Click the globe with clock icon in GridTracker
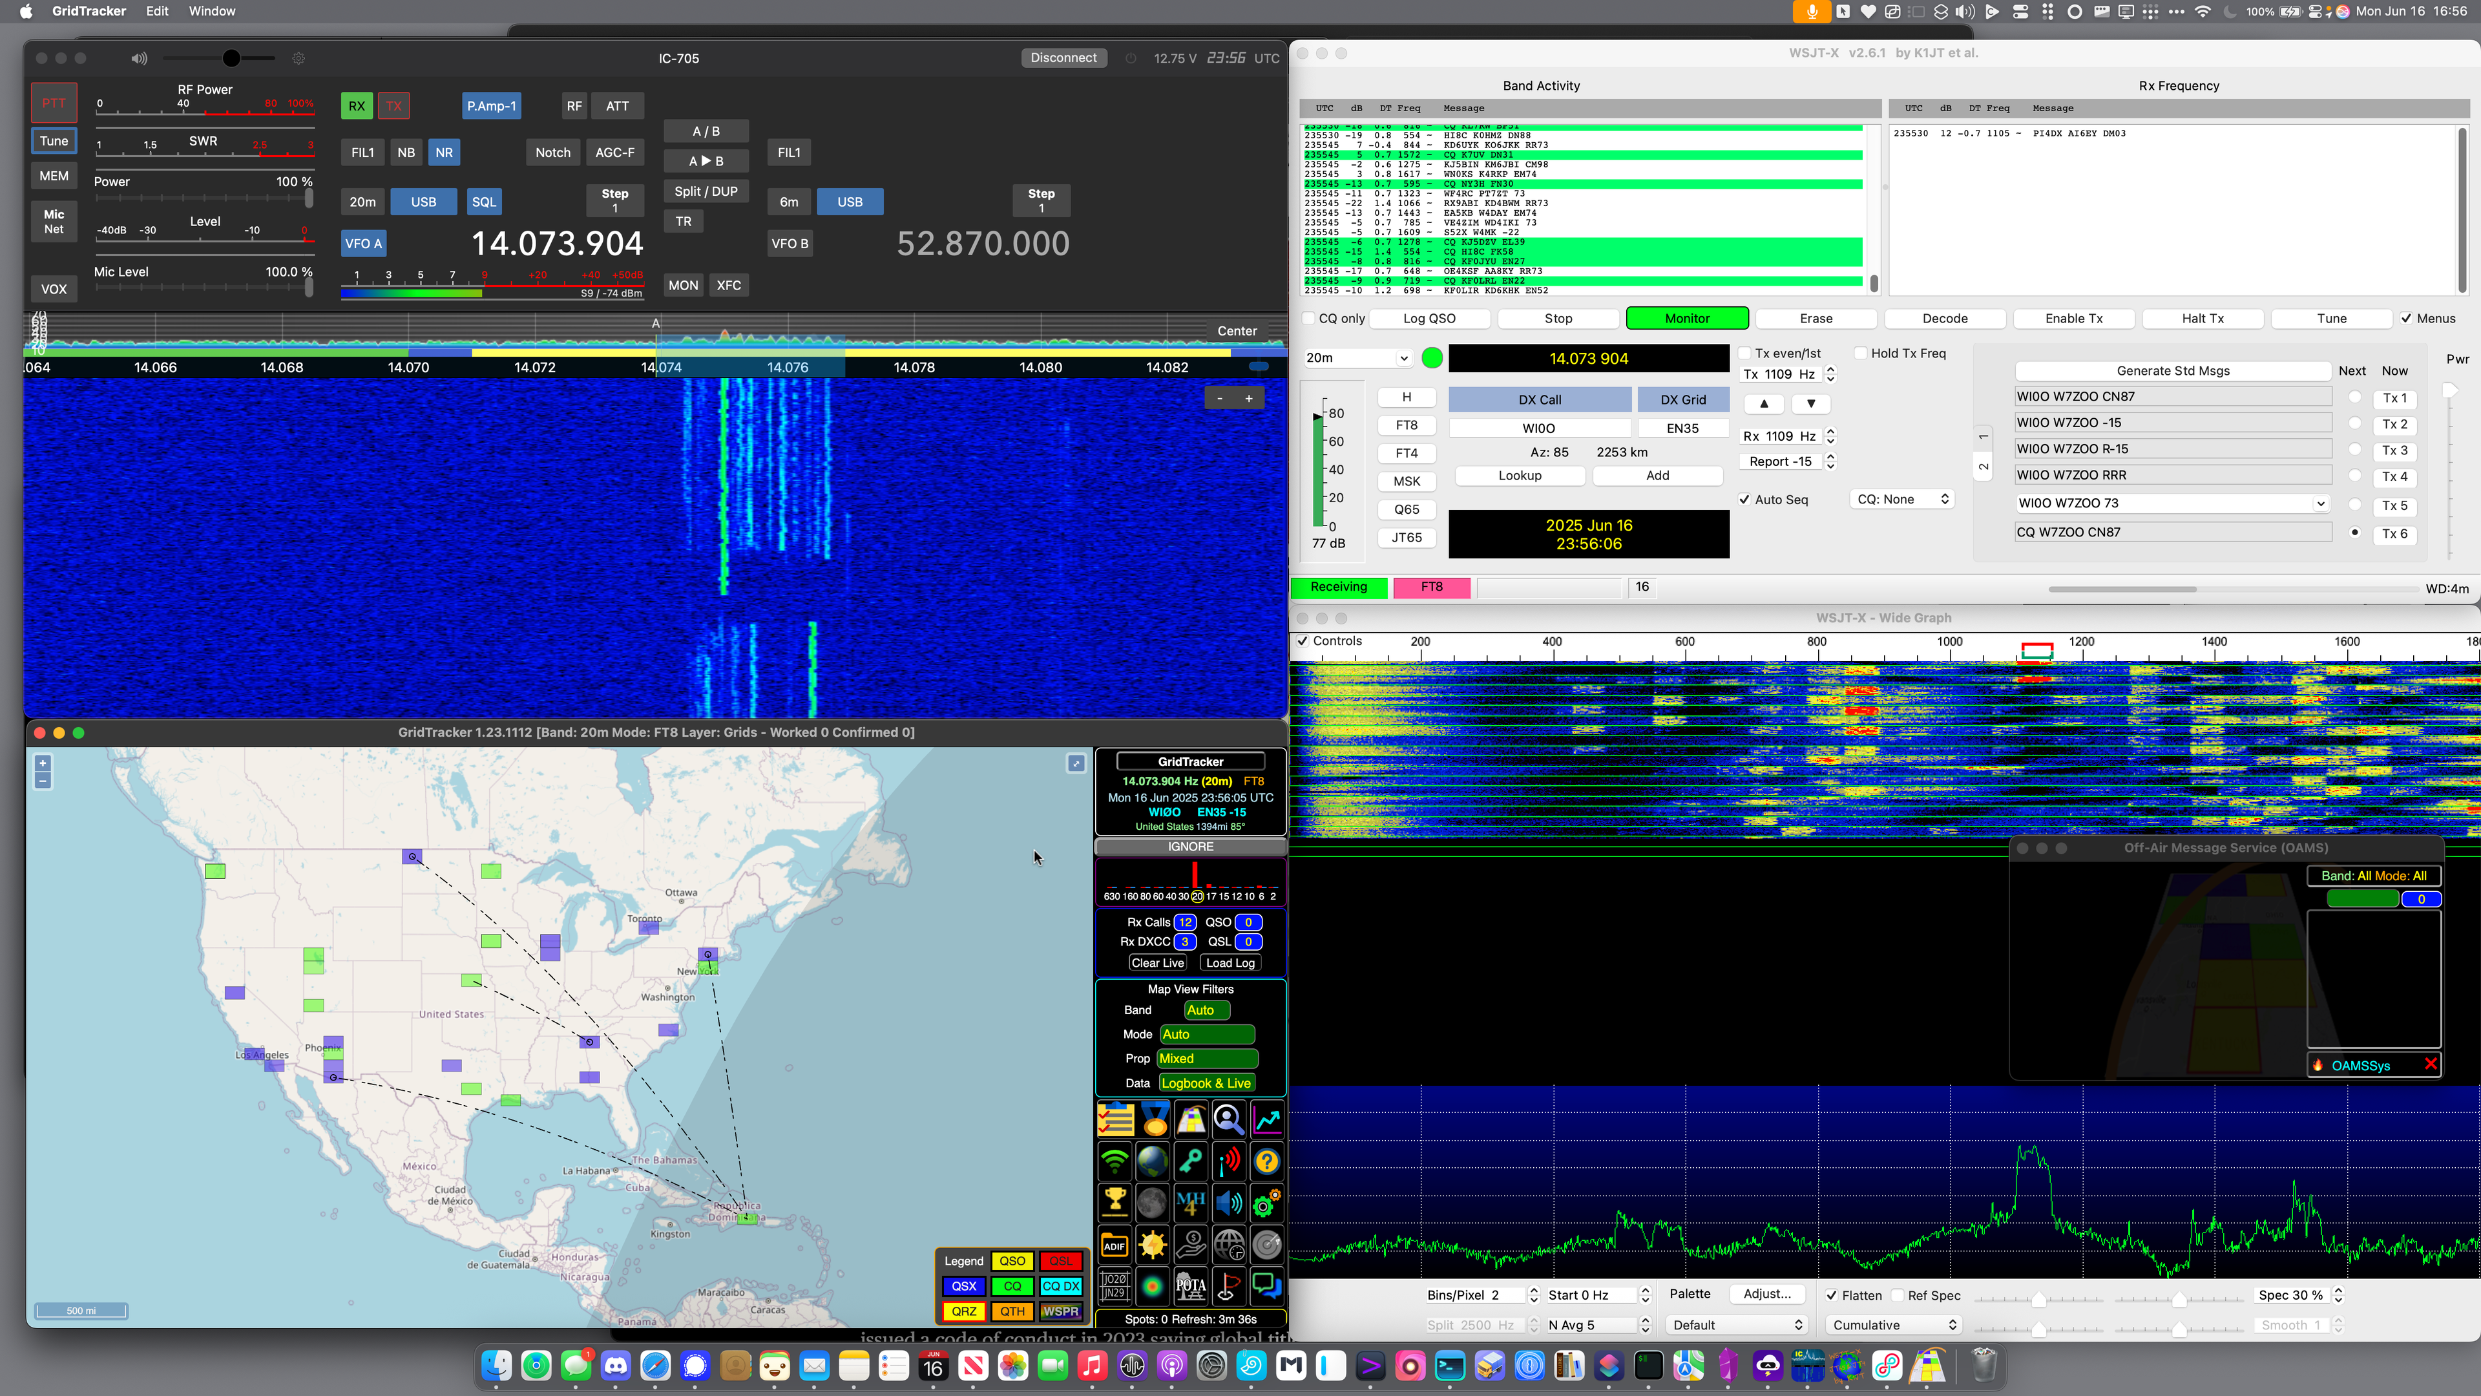Screen dimensions: 2481x1396 (x=1229, y=1245)
